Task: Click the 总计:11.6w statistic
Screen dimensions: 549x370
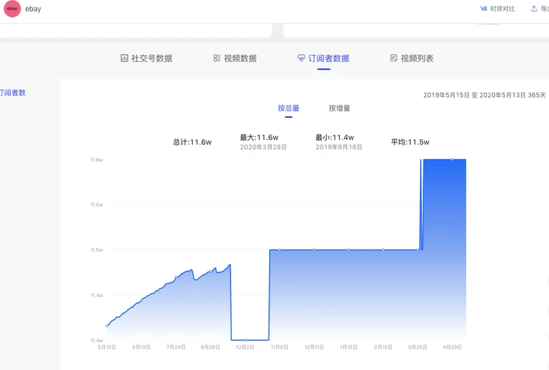Action: (192, 142)
